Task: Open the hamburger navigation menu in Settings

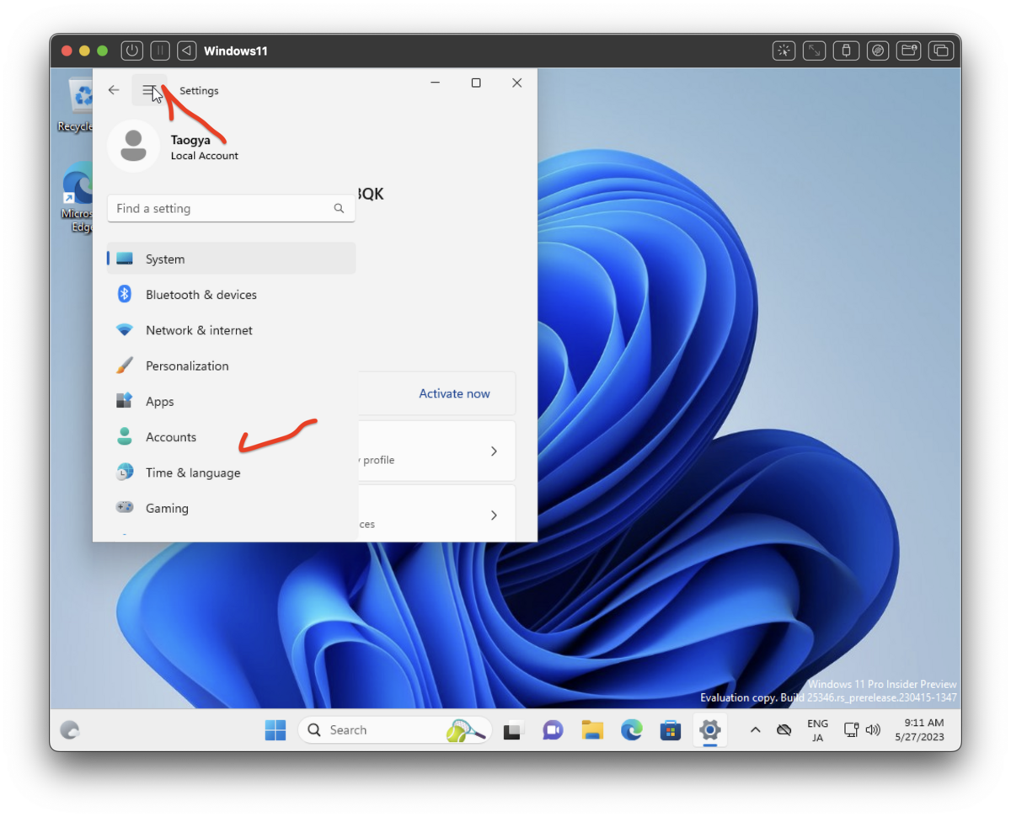Action: pos(149,90)
